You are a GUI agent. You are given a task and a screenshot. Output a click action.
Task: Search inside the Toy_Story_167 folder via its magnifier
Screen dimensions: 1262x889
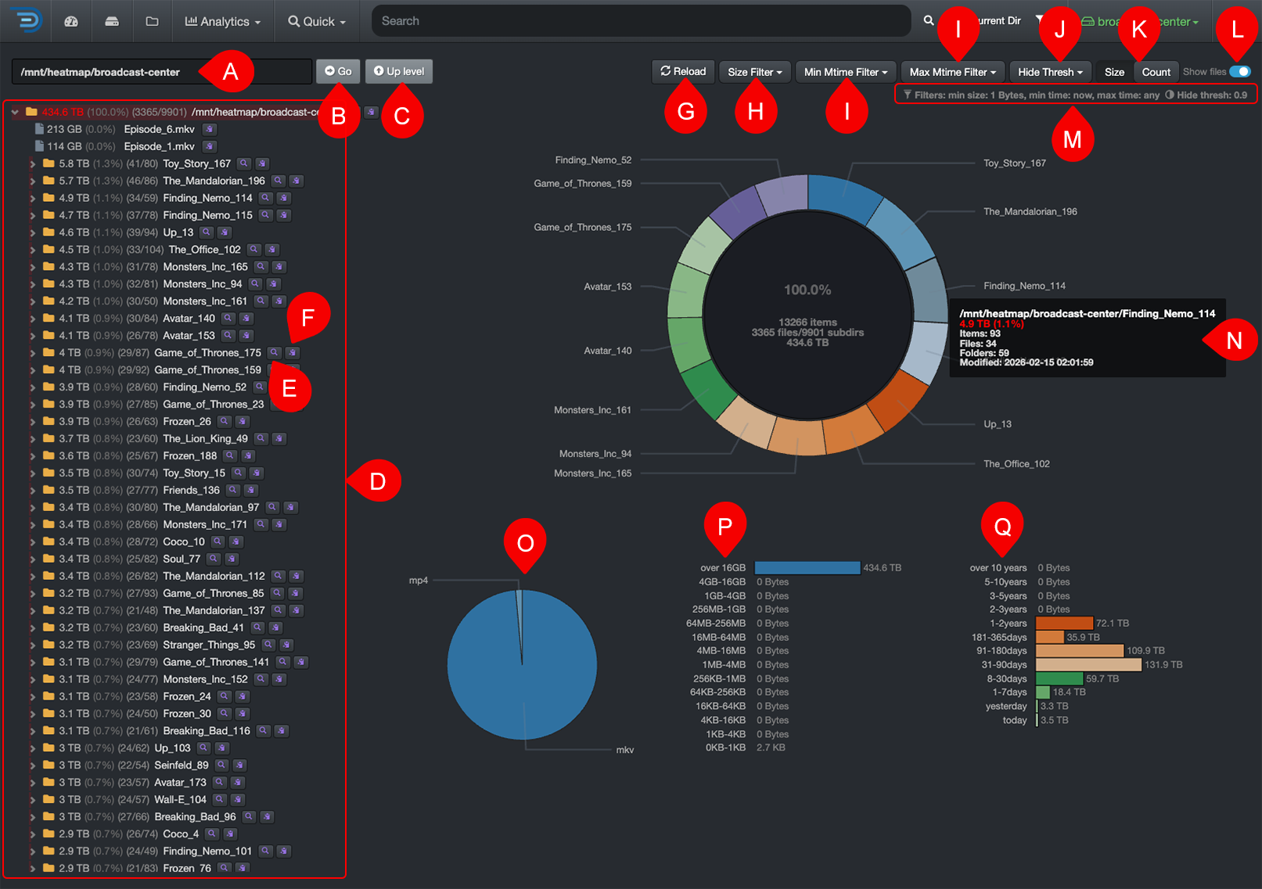point(244,164)
